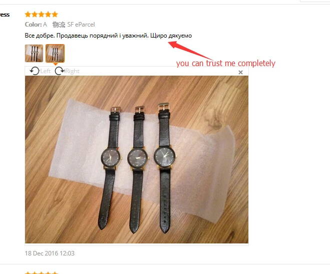
Task: Click the third rating star
Action: (42, 15)
